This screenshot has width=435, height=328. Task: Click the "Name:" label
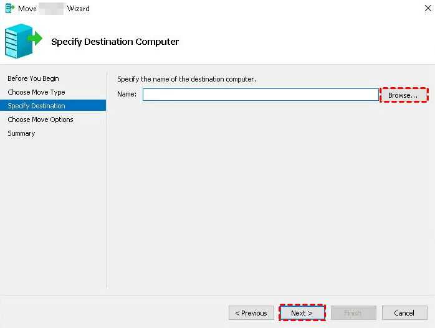pos(127,95)
